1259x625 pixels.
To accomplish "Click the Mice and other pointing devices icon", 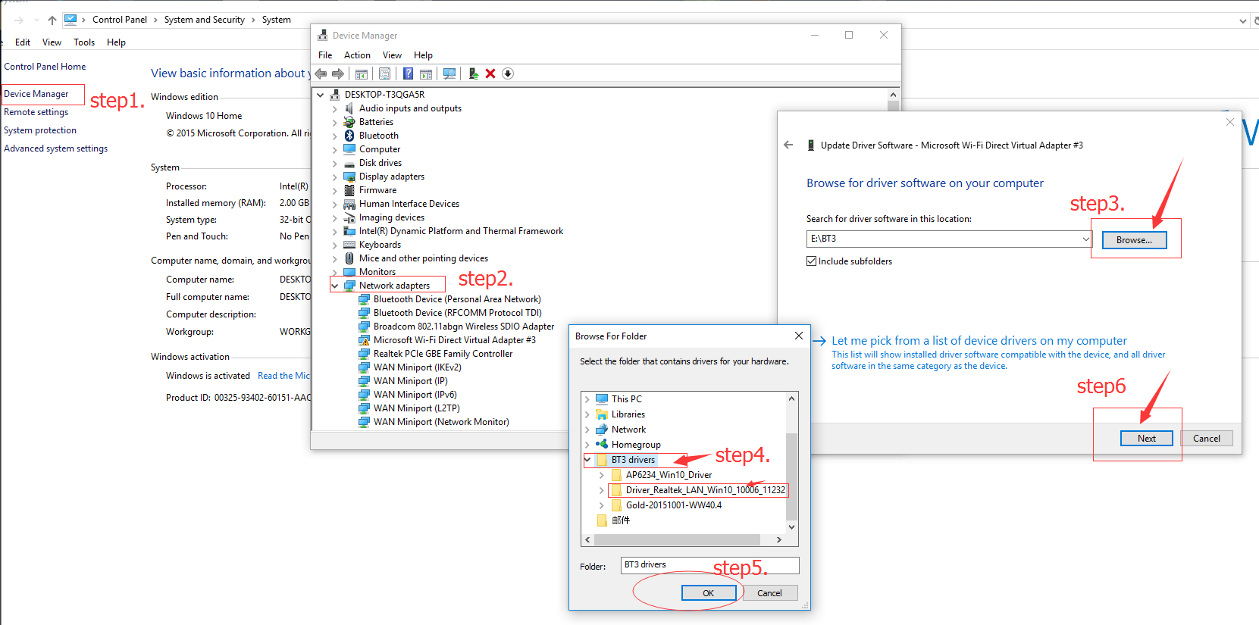I will click(349, 258).
